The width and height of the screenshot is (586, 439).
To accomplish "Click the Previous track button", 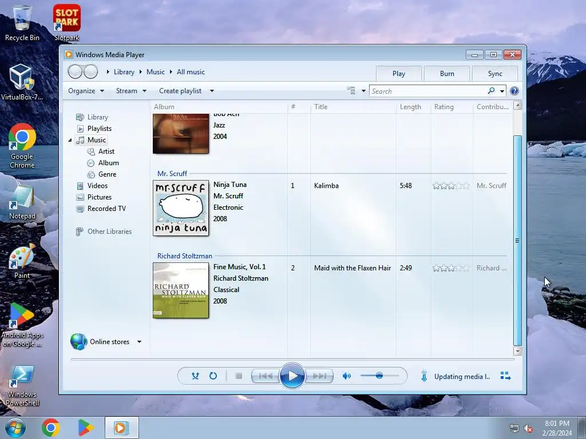I will click(266, 376).
